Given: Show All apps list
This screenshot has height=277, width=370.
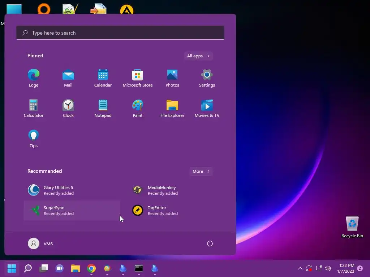Looking at the screenshot, I should point(198,56).
